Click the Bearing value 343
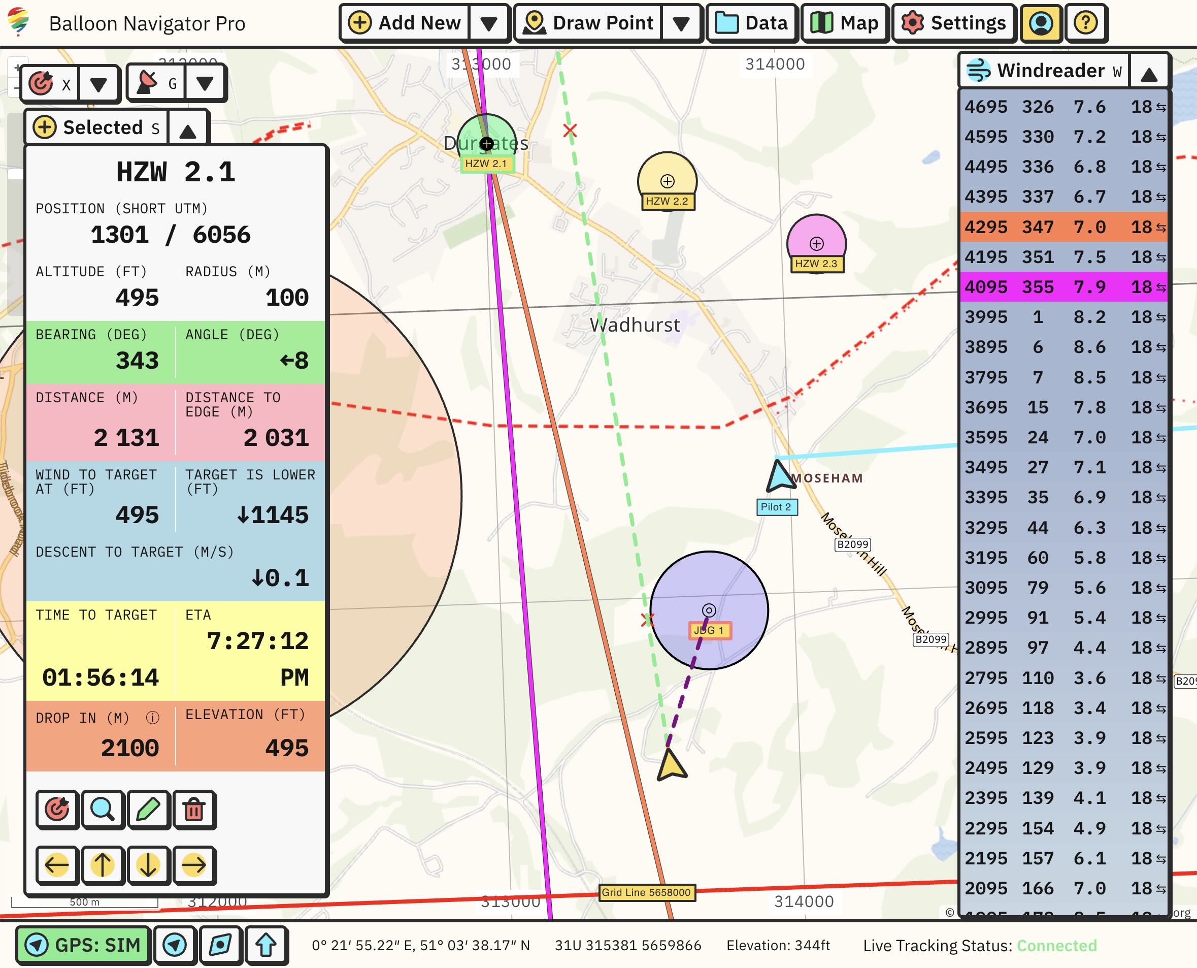 (137, 361)
